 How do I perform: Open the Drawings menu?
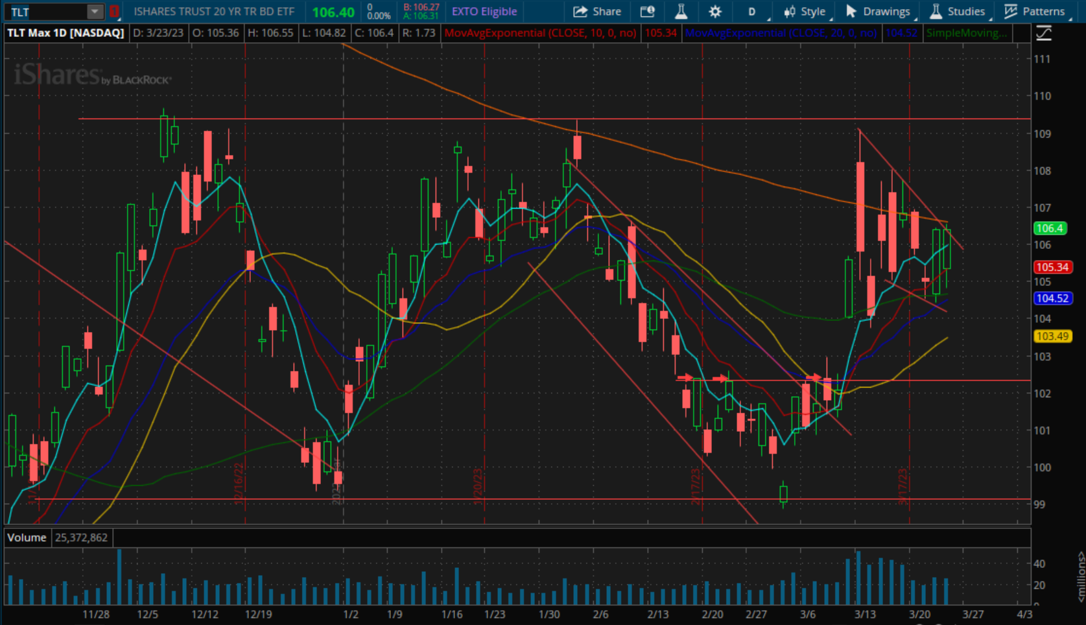(x=879, y=11)
